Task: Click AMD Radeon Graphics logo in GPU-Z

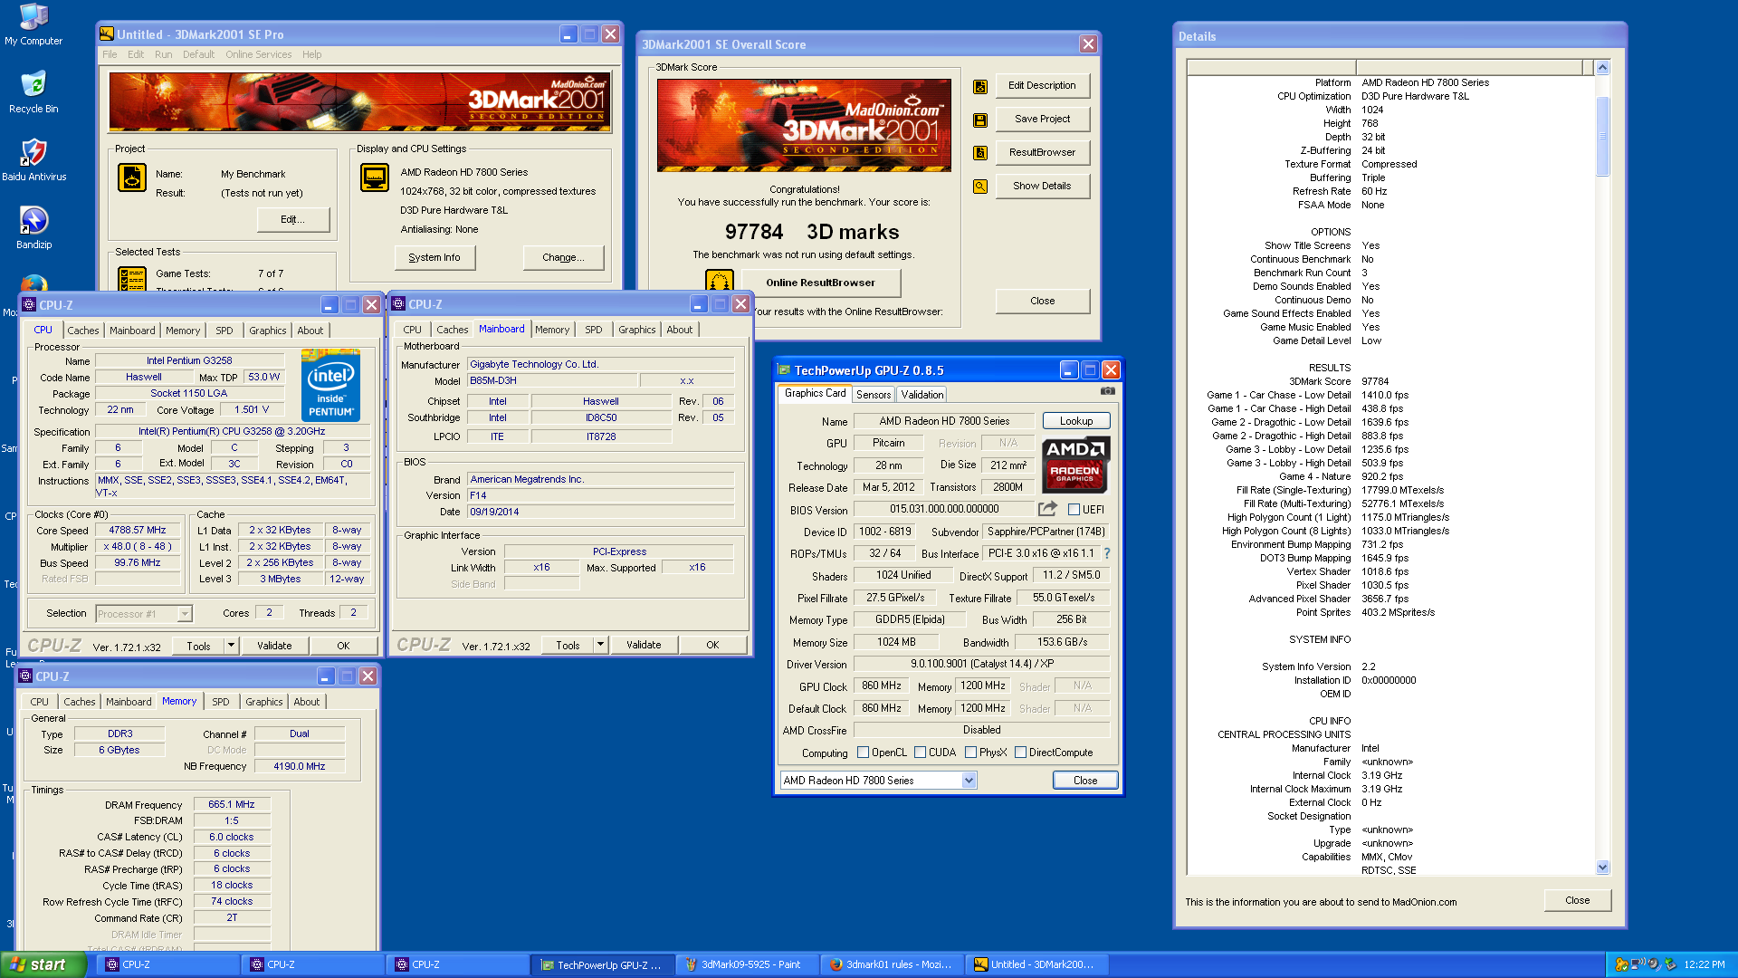Action: [1075, 465]
